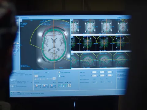Click first Target coordinate field in top row
Viewport: 147px width, 110px height.
tap(94, 72)
